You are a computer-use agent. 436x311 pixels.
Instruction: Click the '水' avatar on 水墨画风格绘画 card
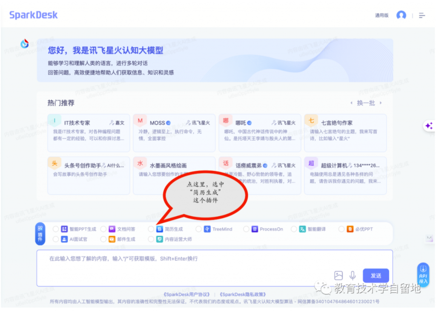140,164
